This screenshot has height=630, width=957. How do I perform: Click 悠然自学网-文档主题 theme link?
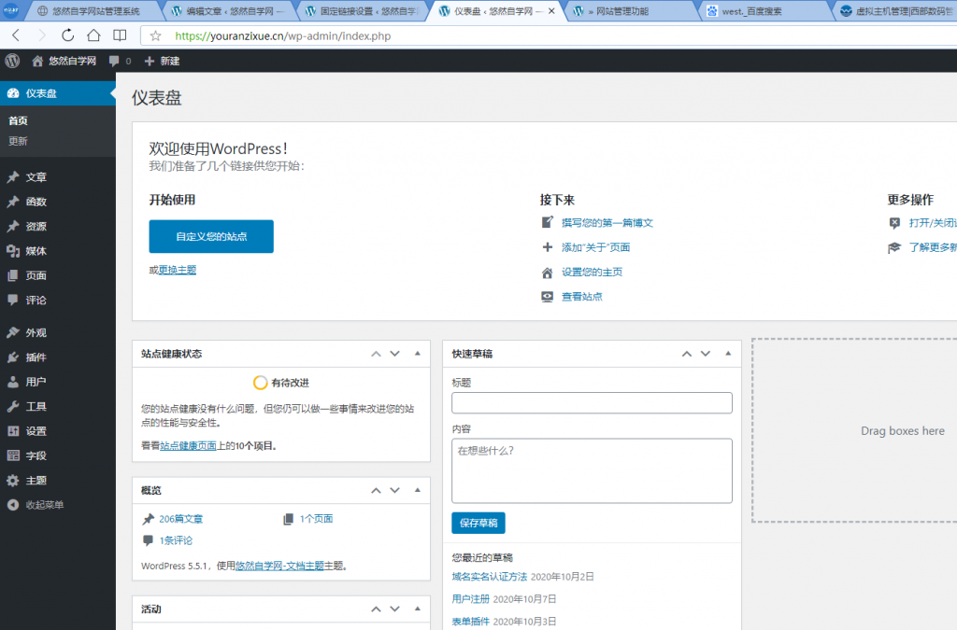279,566
